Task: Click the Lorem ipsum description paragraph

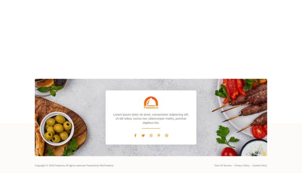Action: pyautogui.click(x=151, y=119)
